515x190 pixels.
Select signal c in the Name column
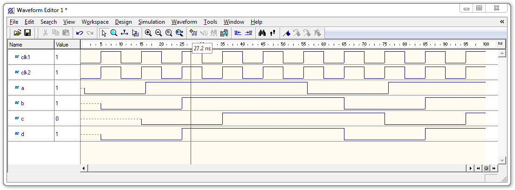point(23,118)
